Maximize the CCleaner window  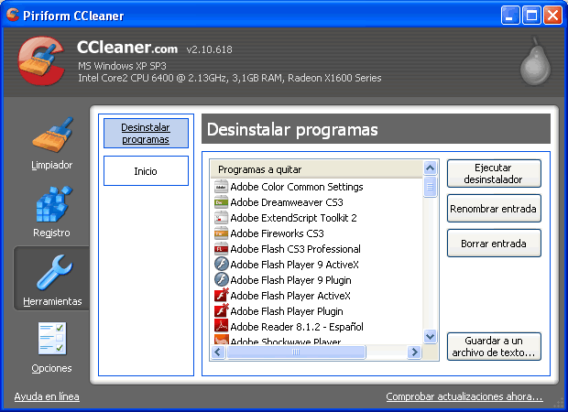pos(531,16)
